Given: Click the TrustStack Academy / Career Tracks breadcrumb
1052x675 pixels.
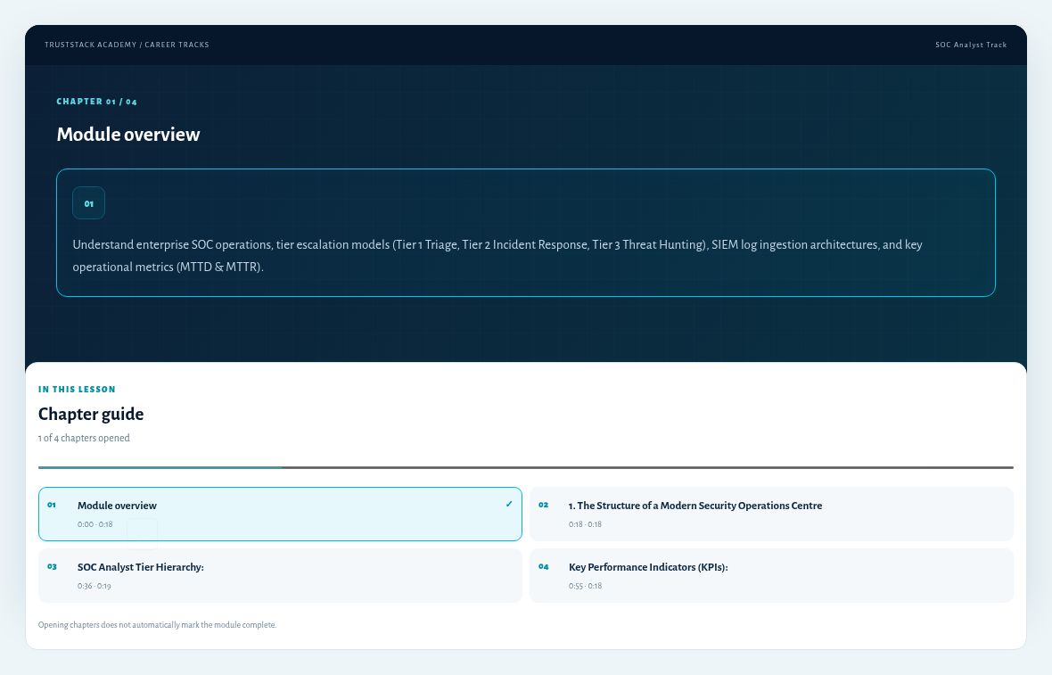Looking at the screenshot, I should tap(127, 45).
